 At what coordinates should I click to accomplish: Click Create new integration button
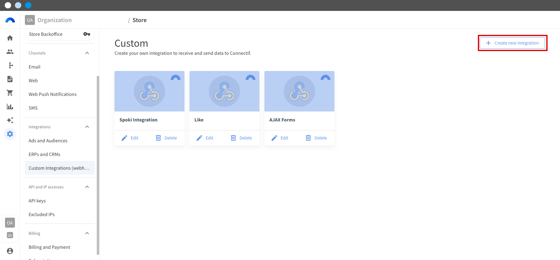click(512, 43)
